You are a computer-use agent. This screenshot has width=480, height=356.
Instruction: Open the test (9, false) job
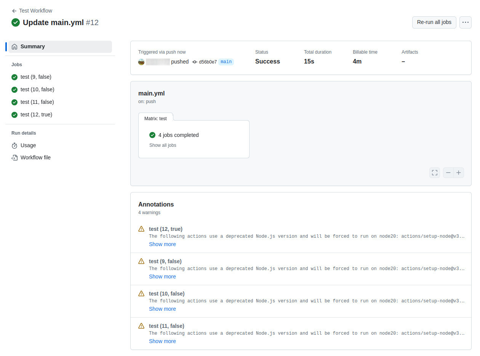point(36,77)
